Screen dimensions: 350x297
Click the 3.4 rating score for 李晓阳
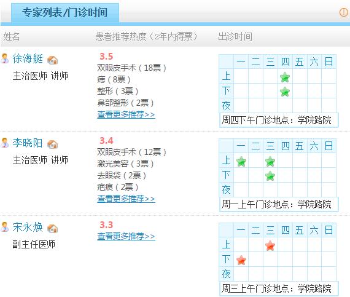coord(106,141)
